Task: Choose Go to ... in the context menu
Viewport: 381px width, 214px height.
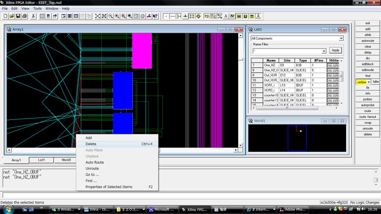Action: [x=117, y=175]
